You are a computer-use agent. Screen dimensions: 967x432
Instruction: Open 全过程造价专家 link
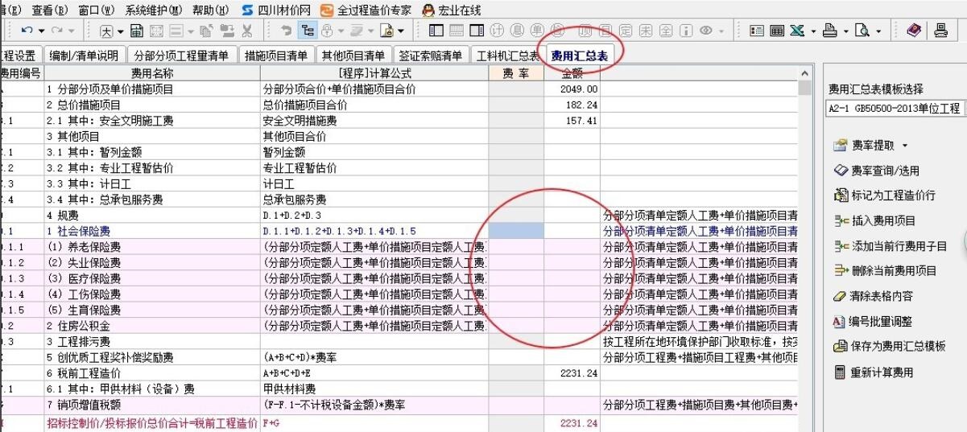click(366, 10)
